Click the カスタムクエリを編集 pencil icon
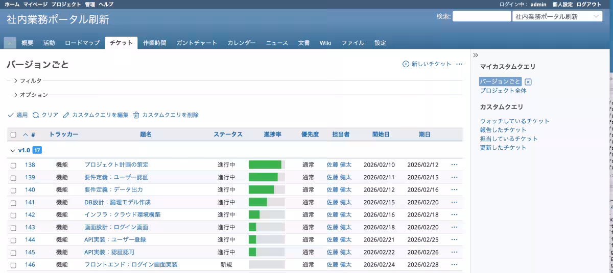The image size is (613, 273). pyautogui.click(x=66, y=115)
